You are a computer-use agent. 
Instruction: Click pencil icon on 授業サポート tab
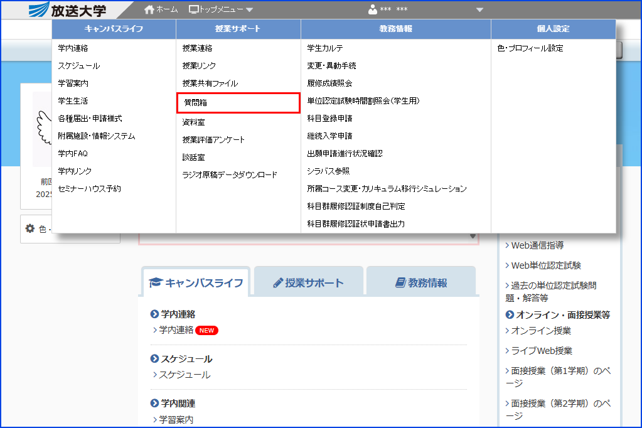click(x=278, y=283)
